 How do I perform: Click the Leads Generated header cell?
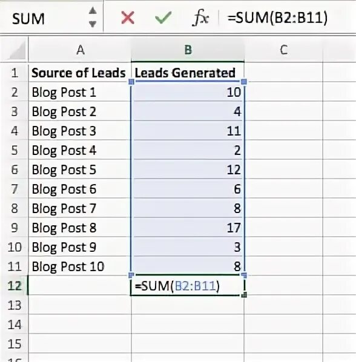pos(188,72)
